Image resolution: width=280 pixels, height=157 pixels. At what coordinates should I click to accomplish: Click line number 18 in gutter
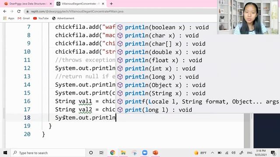point(27,118)
